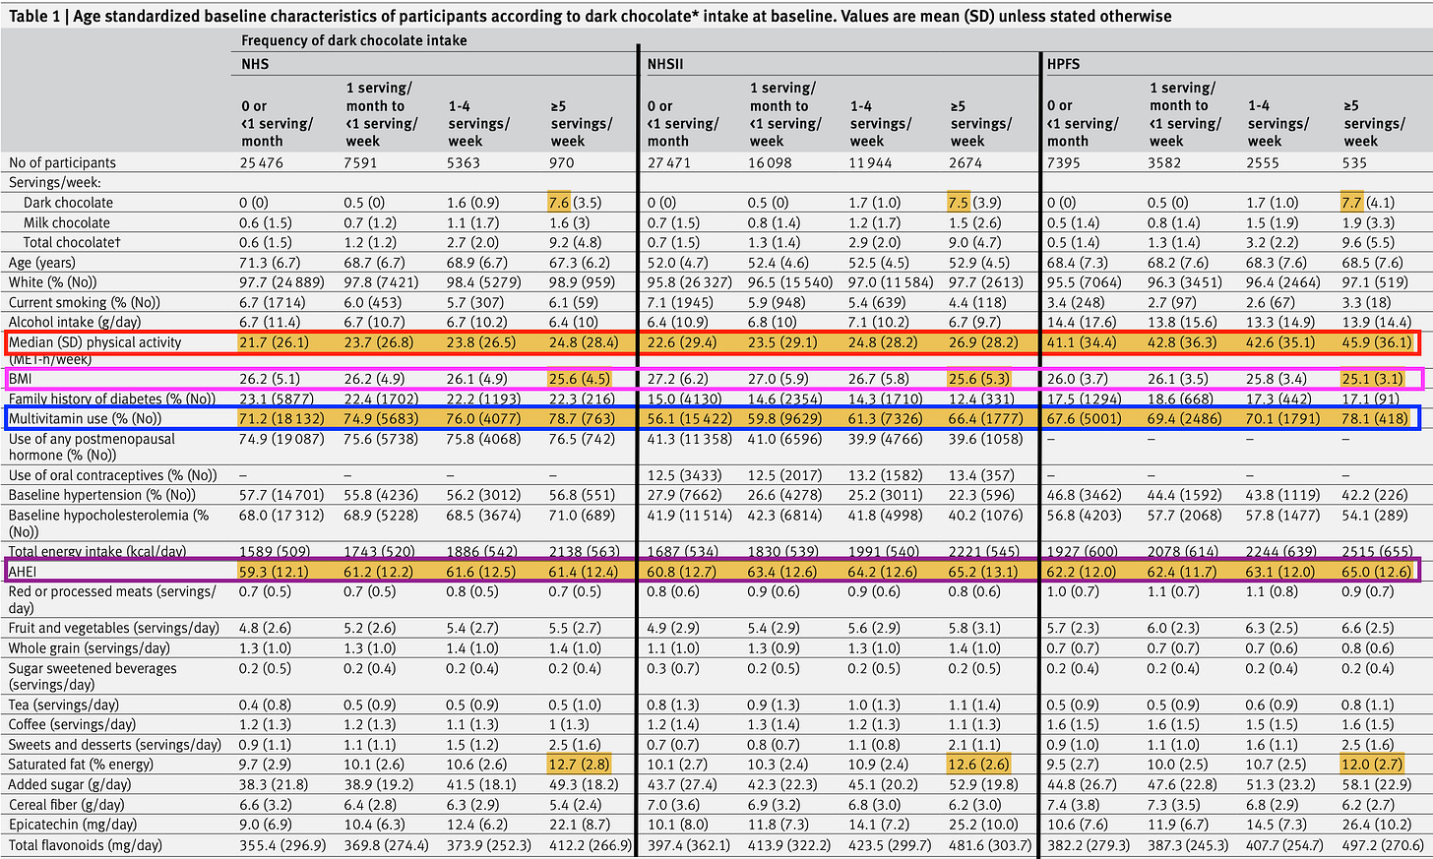The height and width of the screenshot is (859, 1433).
Task: Click highlighted dark chocolate value 7.6 (3.5)
Action: (x=575, y=203)
